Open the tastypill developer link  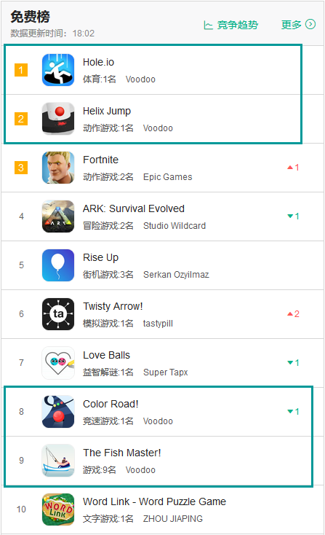[158, 323]
